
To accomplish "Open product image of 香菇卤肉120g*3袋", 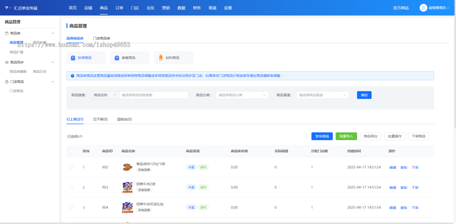I will tap(127, 167).
